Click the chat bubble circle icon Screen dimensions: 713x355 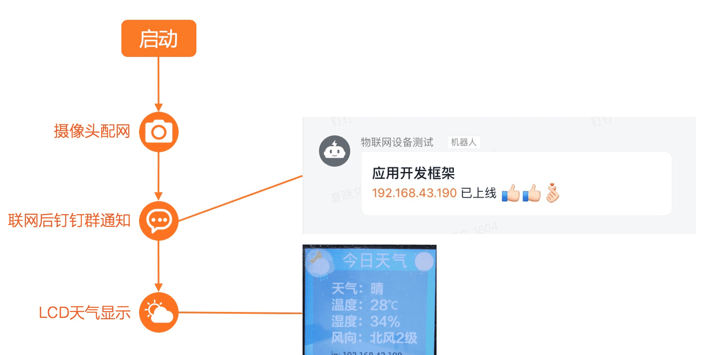pos(159,221)
